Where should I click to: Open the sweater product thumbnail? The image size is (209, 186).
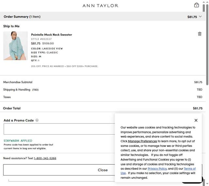[15, 46]
